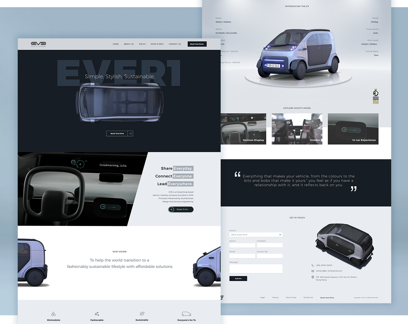Click Range value 180km / 320km
The height and width of the screenshot is (324, 408).
pyautogui.click(x=223, y=22)
